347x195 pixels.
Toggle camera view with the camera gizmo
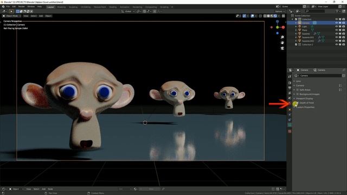(x=282, y=48)
